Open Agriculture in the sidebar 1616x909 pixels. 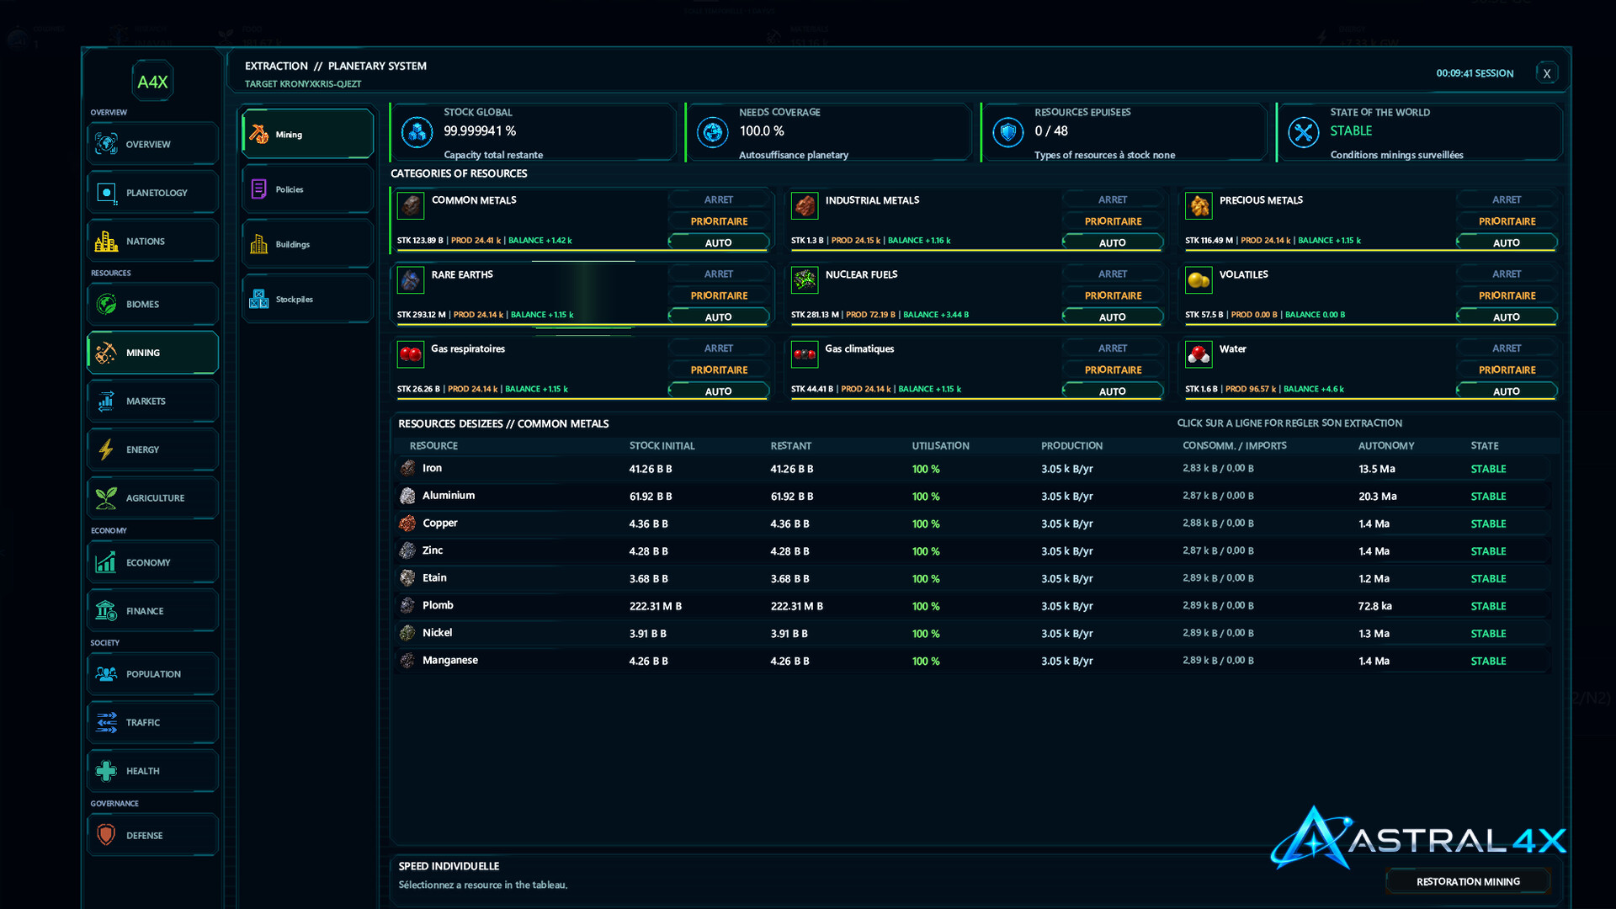click(x=152, y=497)
